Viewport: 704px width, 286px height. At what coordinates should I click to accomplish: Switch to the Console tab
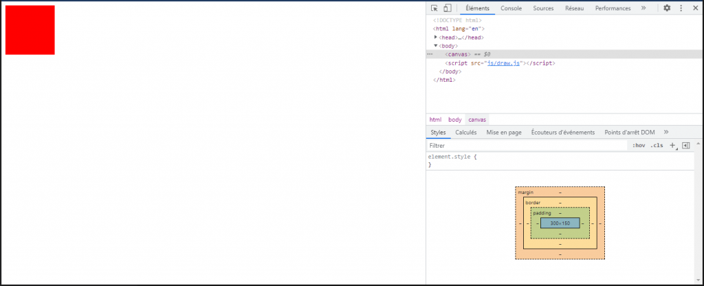tap(511, 8)
